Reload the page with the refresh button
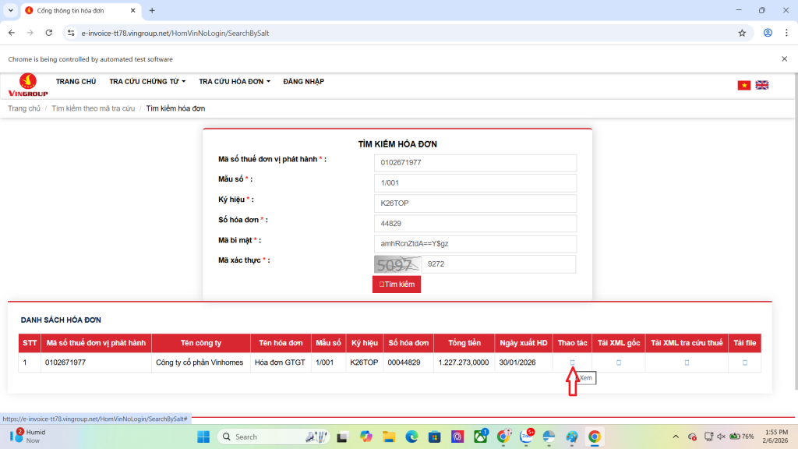798x449 pixels. point(48,33)
